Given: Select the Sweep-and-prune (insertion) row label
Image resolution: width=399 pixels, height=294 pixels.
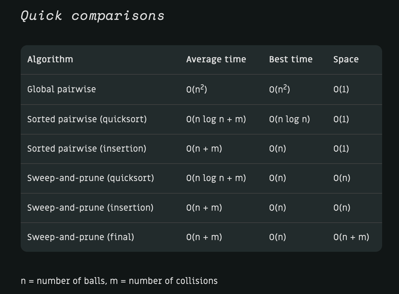Looking at the screenshot, I should 90,208.
